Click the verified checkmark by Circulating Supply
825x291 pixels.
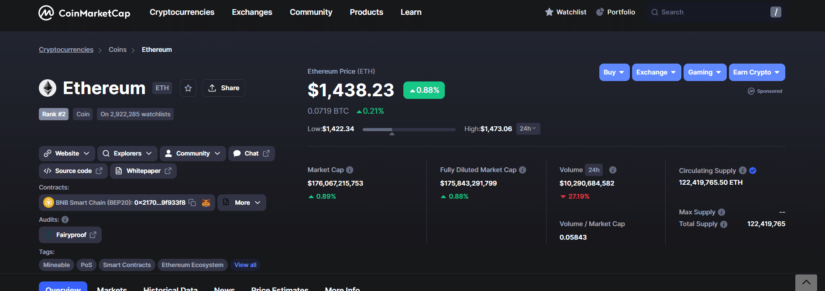tap(753, 170)
